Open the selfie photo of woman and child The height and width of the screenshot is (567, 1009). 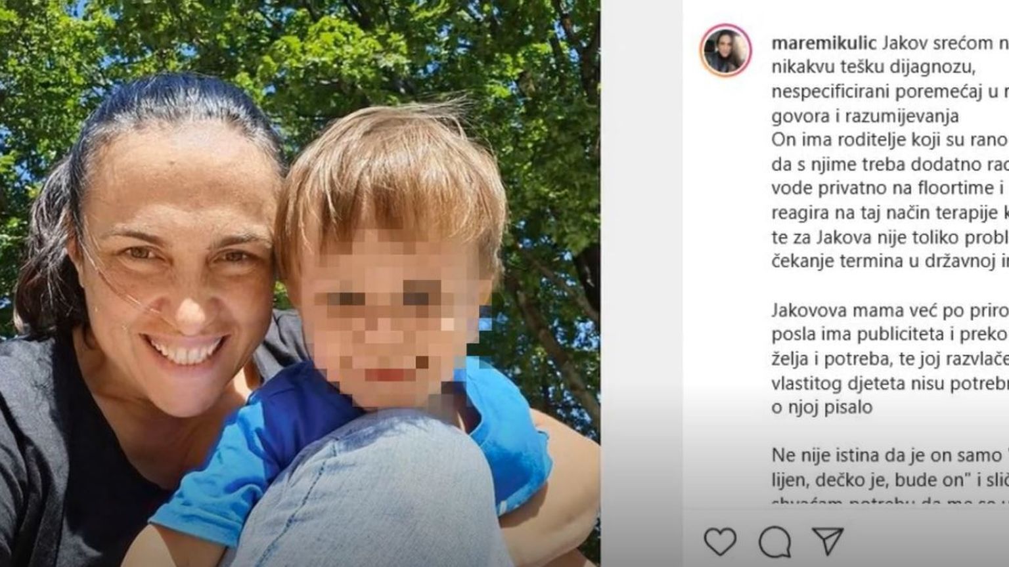300,283
